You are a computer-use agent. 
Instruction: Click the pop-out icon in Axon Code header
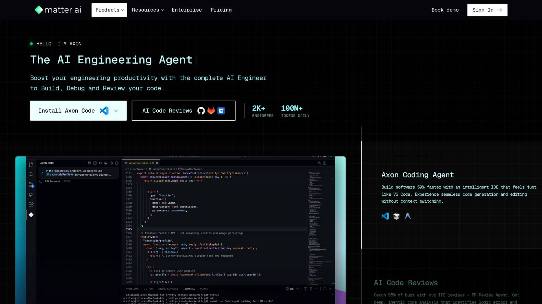117,163
